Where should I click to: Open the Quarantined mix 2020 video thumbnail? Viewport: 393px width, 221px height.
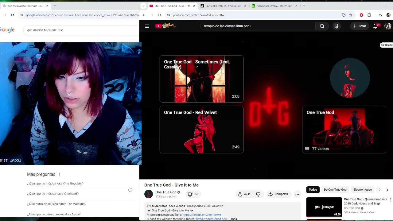coord(324,207)
